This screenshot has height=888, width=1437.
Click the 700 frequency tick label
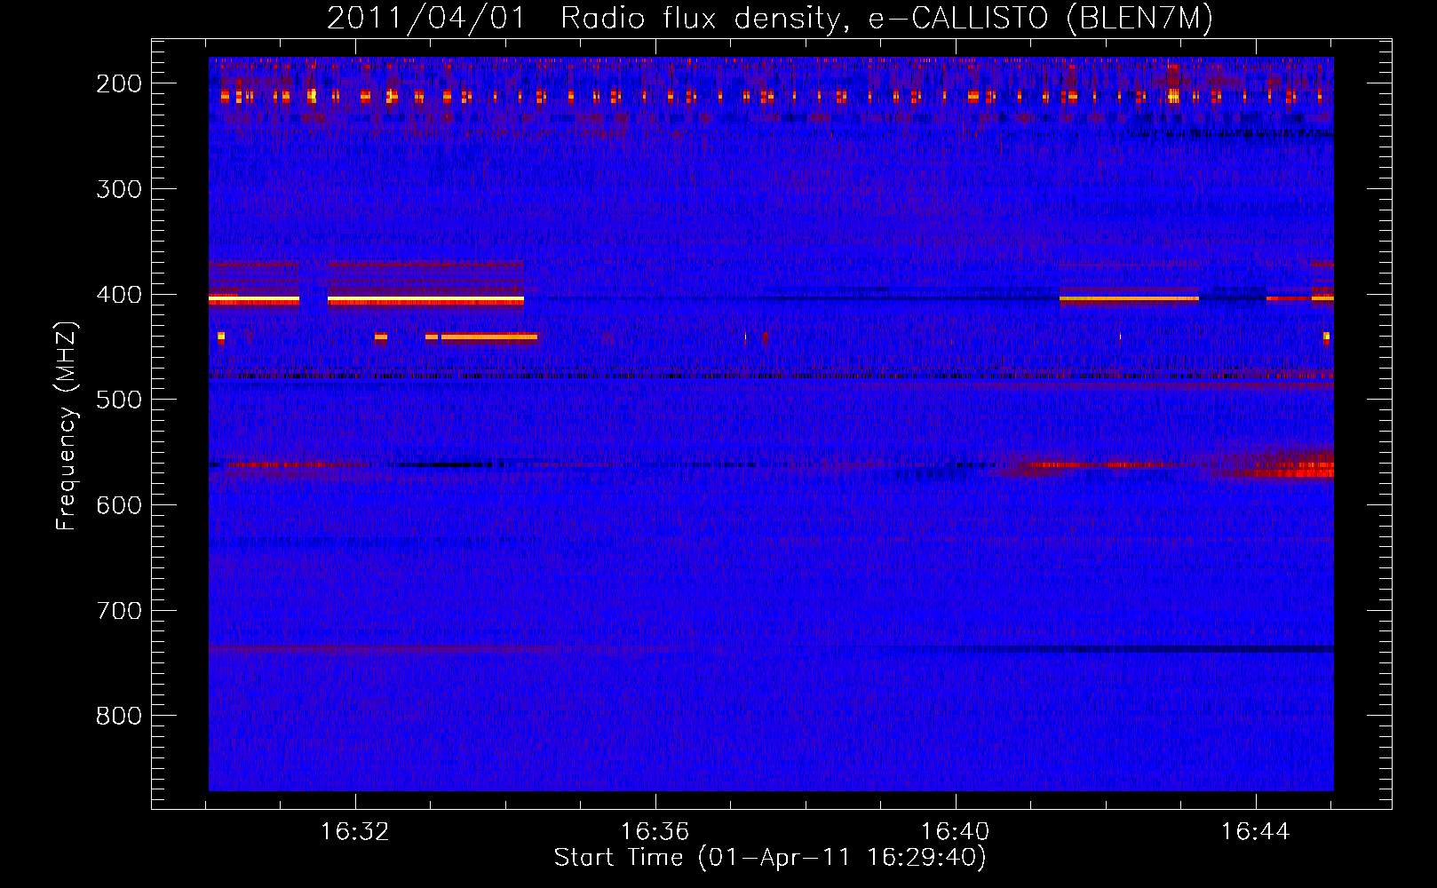tap(119, 611)
